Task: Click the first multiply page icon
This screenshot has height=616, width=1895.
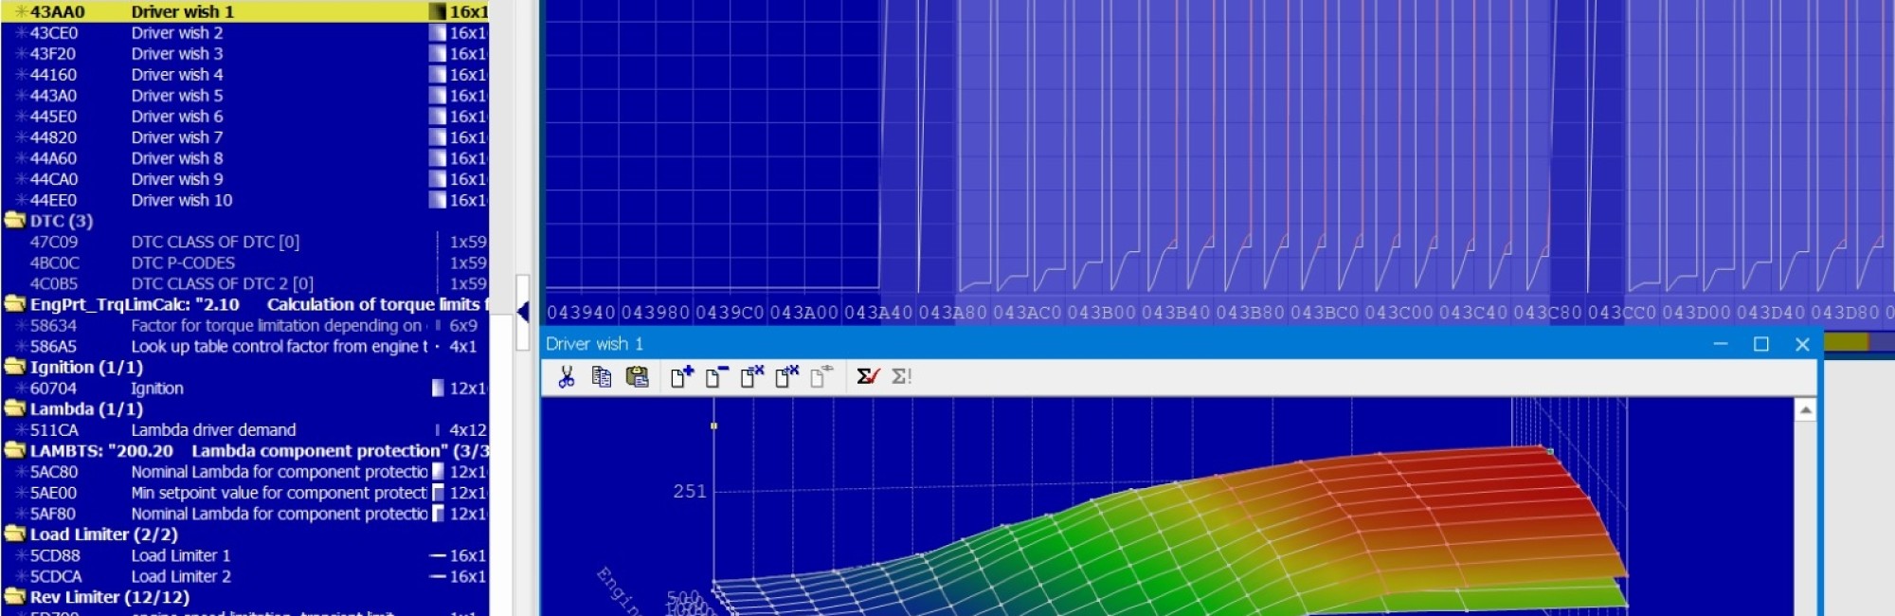Action: [x=751, y=377]
